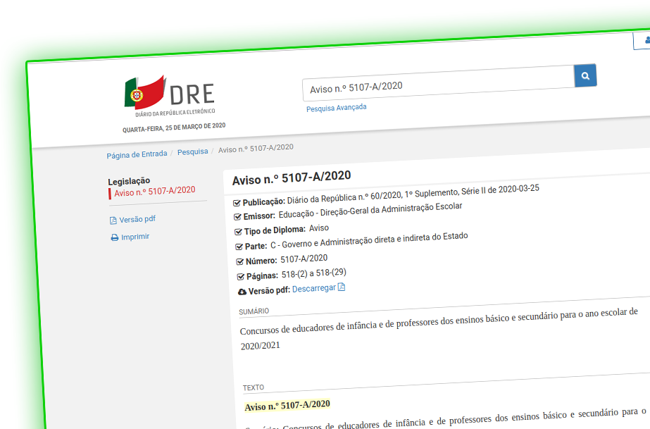Open the user account icon at top right
Viewport: 650px width, 429px height.
point(646,40)
